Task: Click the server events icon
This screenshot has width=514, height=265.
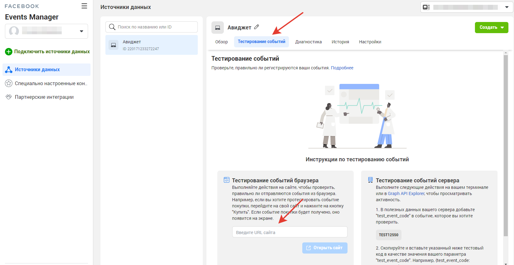Action: pyautogui.click(x=370, y=180)
